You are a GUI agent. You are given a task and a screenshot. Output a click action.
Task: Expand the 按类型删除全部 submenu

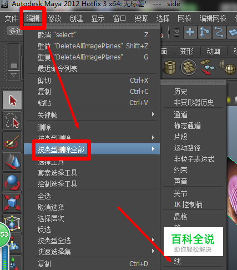coord(92,149)
